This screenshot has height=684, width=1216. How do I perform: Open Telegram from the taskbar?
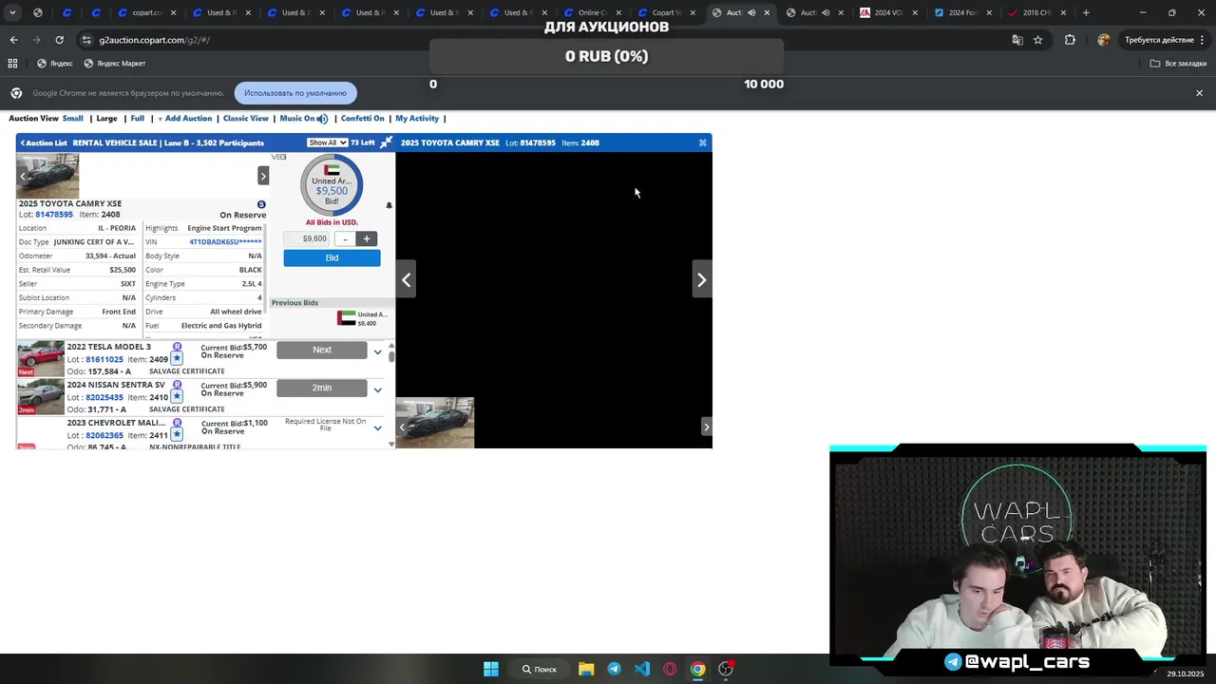click(614, 669)
